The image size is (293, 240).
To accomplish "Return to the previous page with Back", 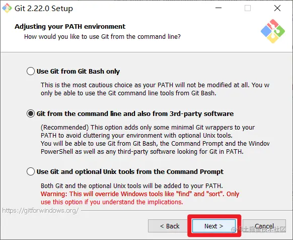I will point(169,226).
